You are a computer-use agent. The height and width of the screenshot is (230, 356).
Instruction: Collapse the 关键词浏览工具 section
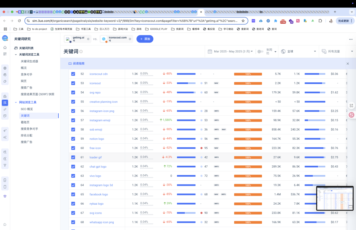point(16,54)
